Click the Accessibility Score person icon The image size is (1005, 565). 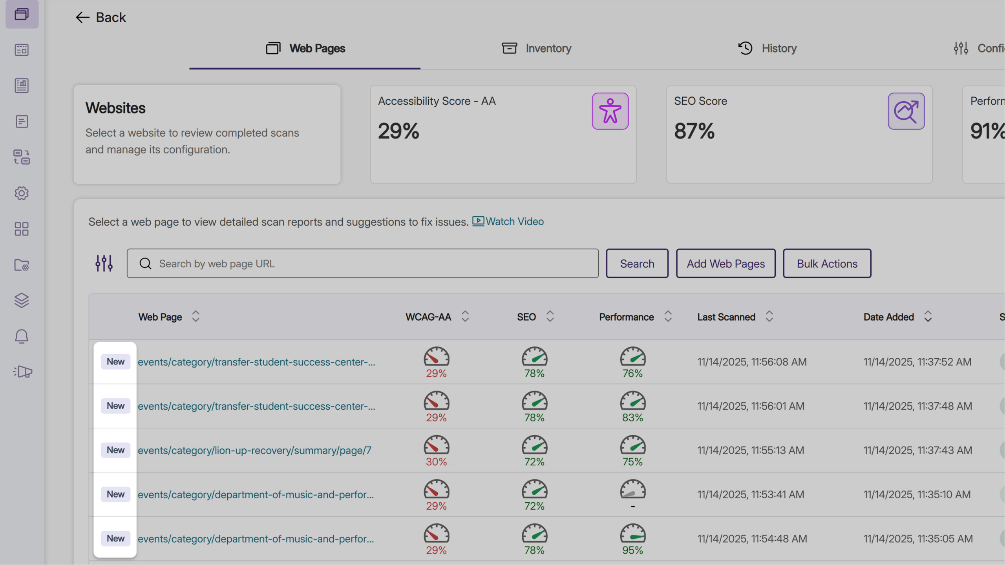pos(610,111)
